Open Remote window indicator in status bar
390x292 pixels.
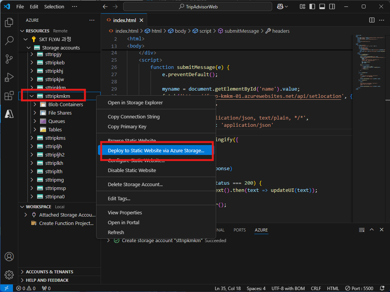pos(6,288)
